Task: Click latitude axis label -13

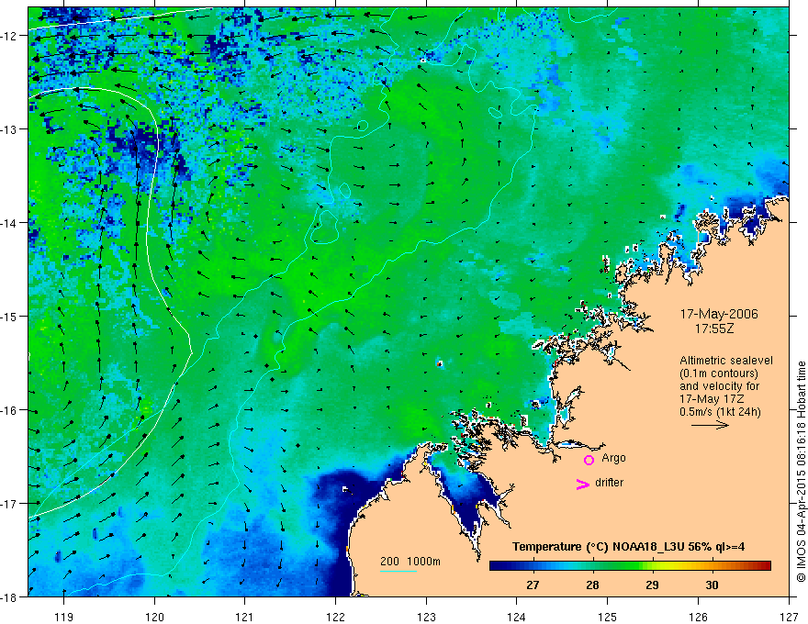Action: pyautogui.click(x=11, y=129)
